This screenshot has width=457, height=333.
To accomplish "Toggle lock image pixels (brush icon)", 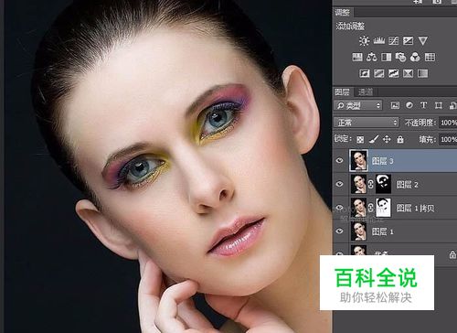I will click(374, 139).
